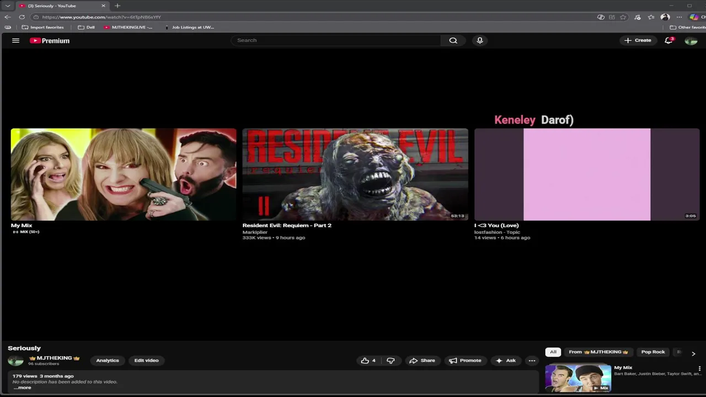Play Resident Evil: Requiem Part 2 thumbnail
Viewport: 706px width, 397px height.
(355, 174)
